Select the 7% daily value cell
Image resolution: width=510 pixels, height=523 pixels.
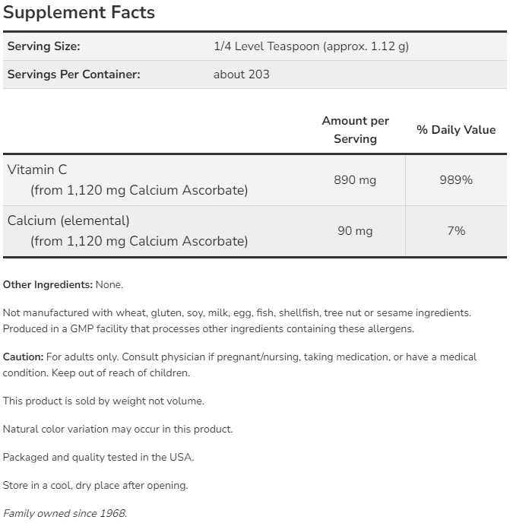456,231
